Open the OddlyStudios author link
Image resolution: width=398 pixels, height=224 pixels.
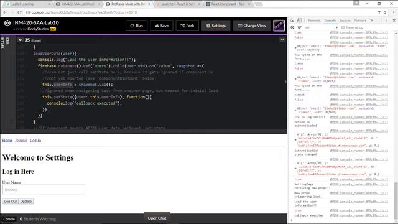(38, 29)
